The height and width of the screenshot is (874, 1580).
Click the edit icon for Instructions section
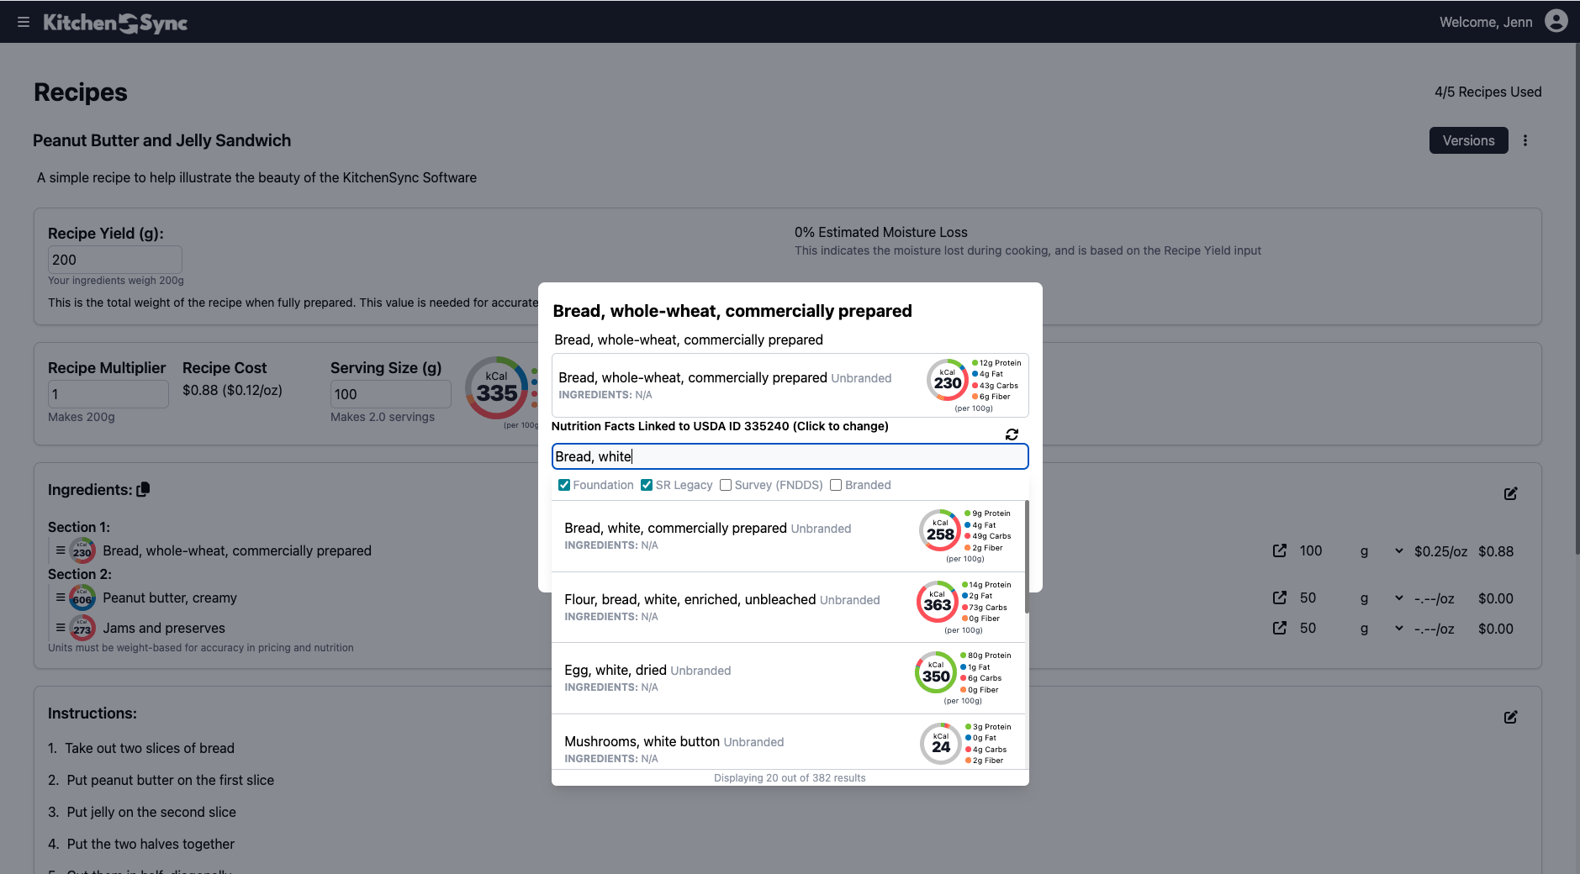tap(1510, 717)
